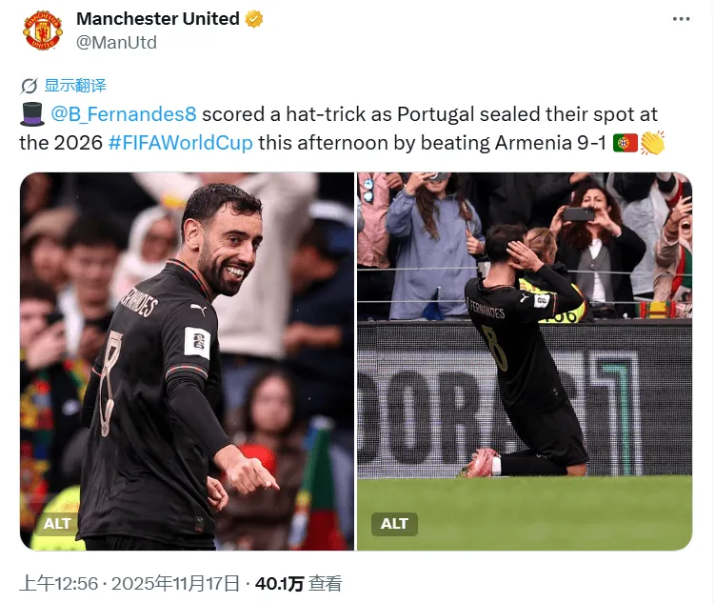
Task: Click the gold verified badge
Action: click(x=254, y=19)
